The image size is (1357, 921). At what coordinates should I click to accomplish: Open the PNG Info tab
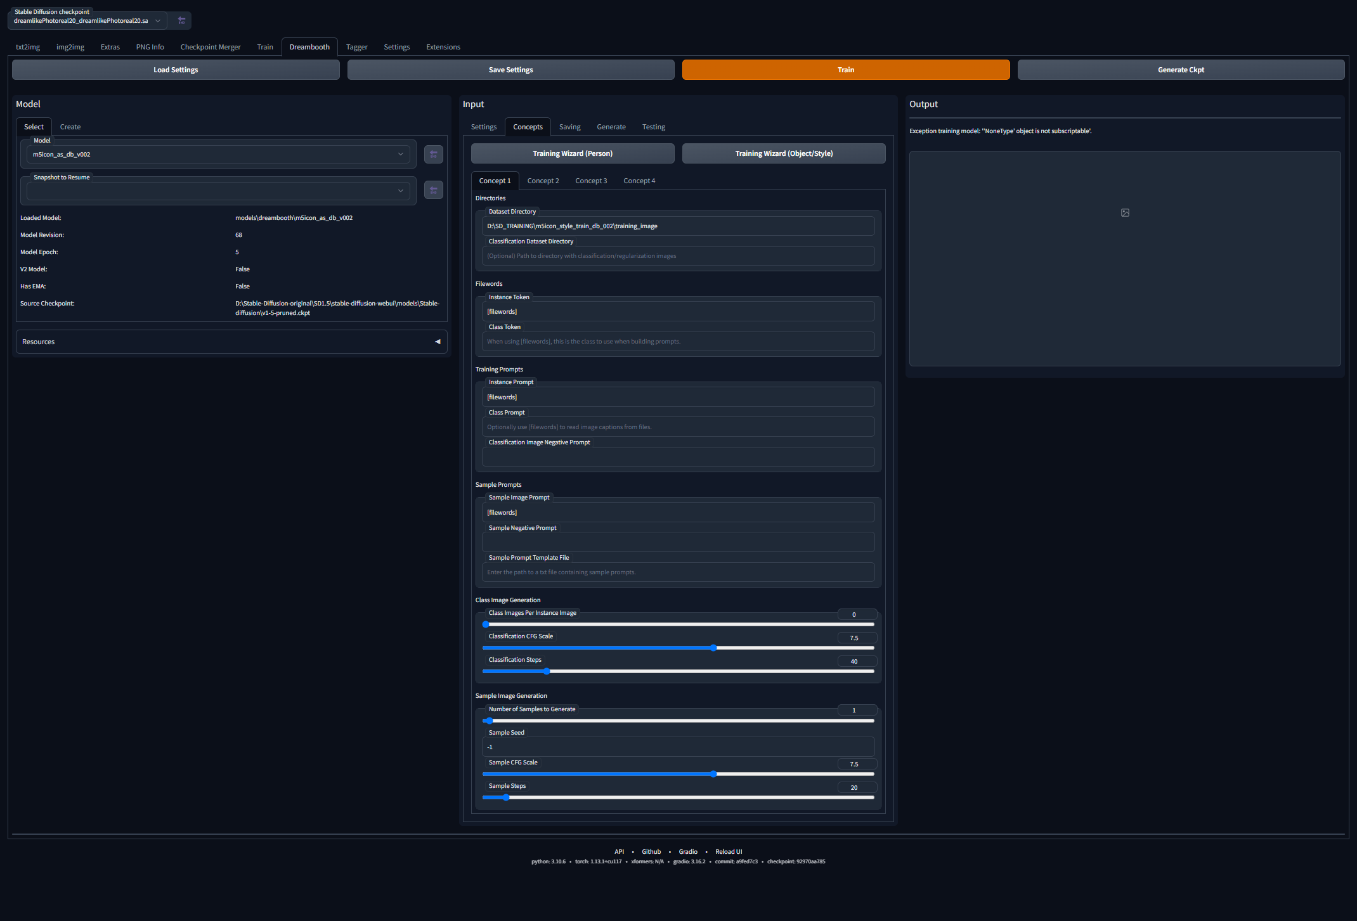[150, 47]
